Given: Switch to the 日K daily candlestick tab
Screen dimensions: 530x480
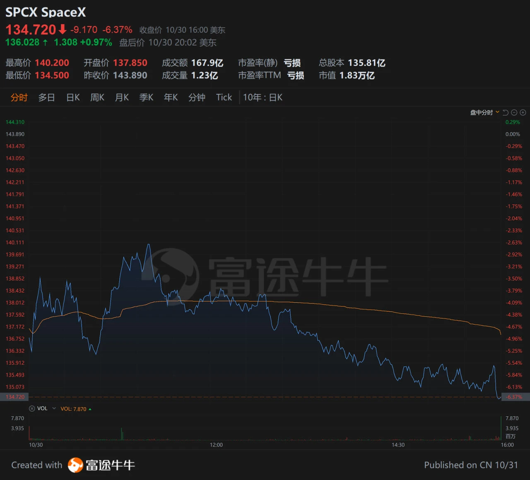Looking at the screenshot, I should click(x=73, y=98).
